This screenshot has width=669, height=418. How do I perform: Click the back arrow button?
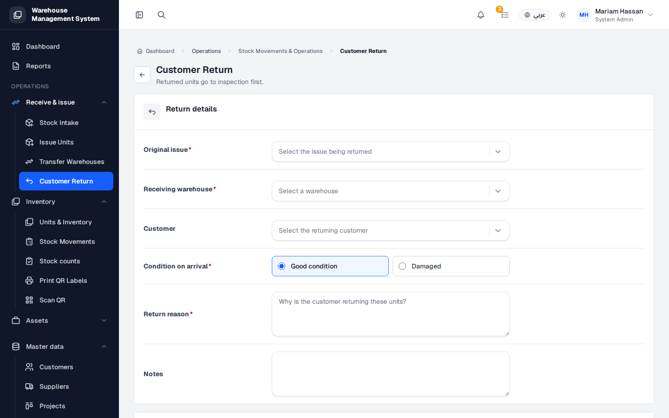tap(142, 75)
